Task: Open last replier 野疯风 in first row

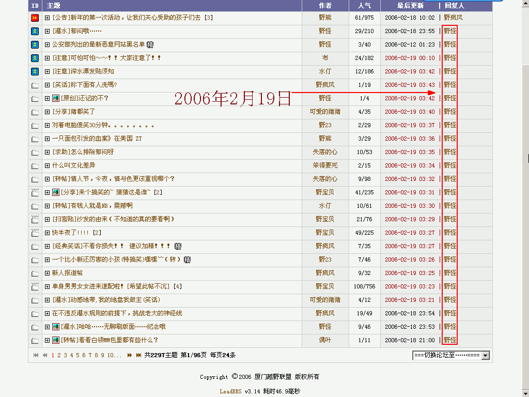Action: click(453, 18)
